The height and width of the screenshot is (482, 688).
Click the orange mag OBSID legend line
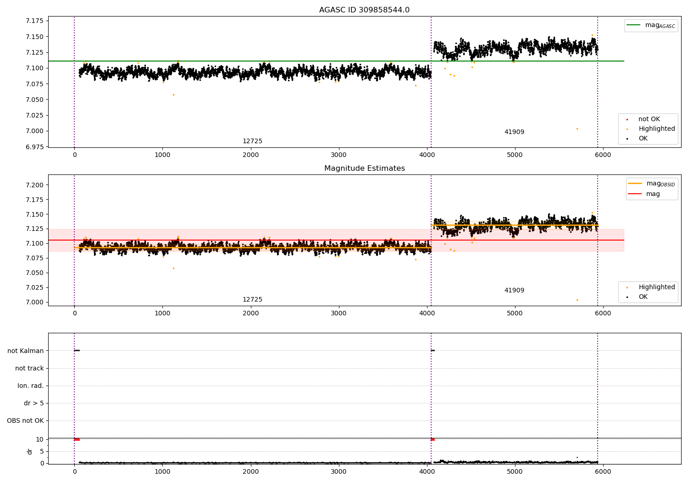tap(635, 184)
